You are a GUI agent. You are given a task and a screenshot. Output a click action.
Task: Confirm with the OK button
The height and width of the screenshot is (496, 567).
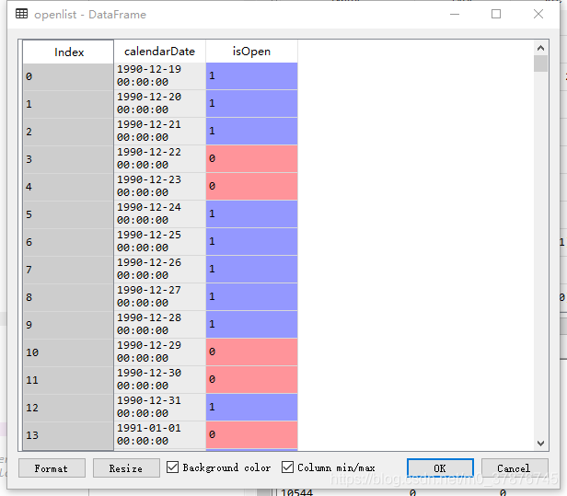(440, 468)
